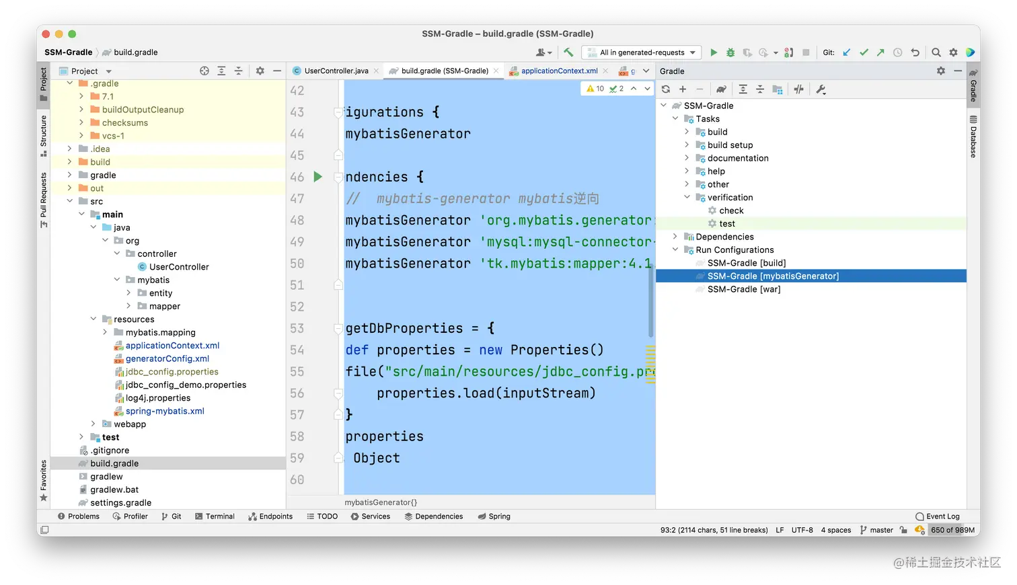
Task: Collapse the resources folder in project tree
Action: click(x=93, y=319)
